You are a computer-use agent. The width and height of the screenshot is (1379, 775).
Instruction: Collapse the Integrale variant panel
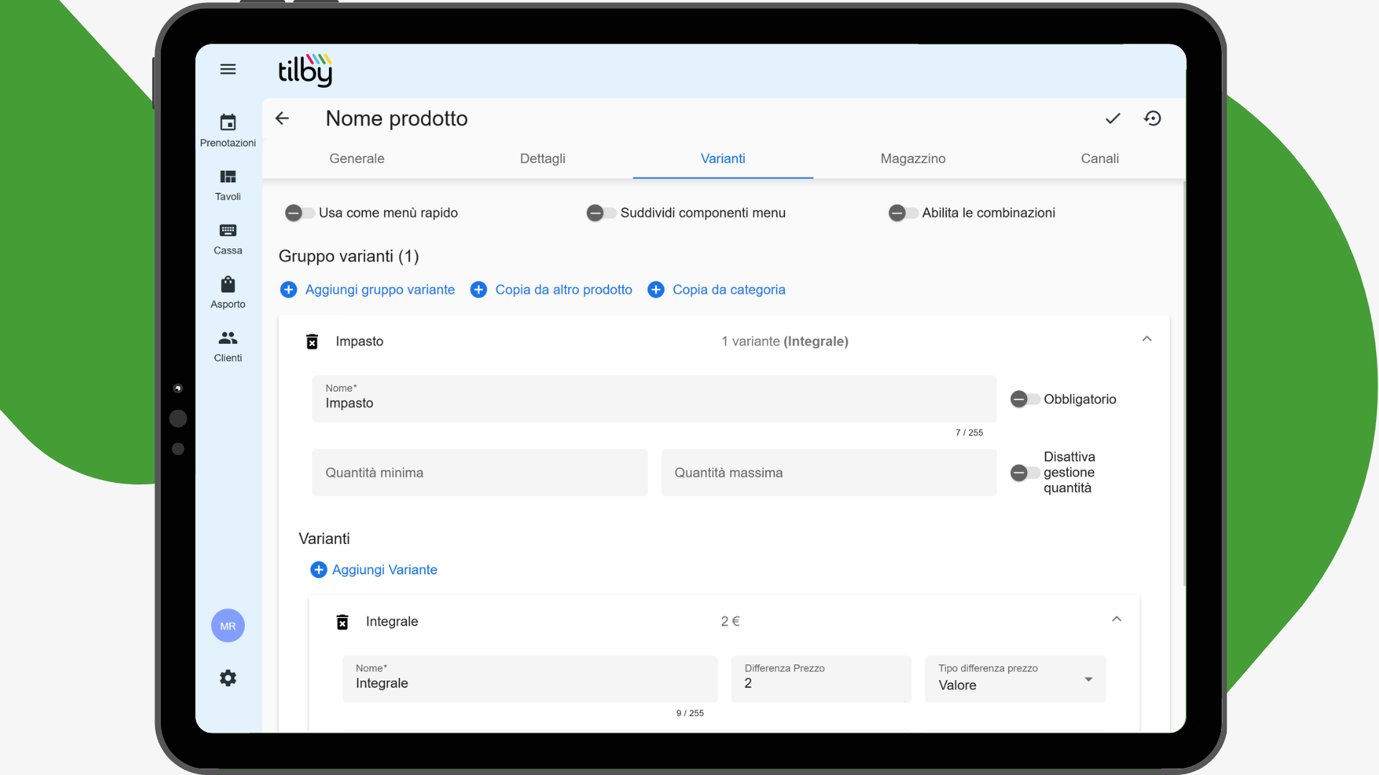tap(1117, 619)
